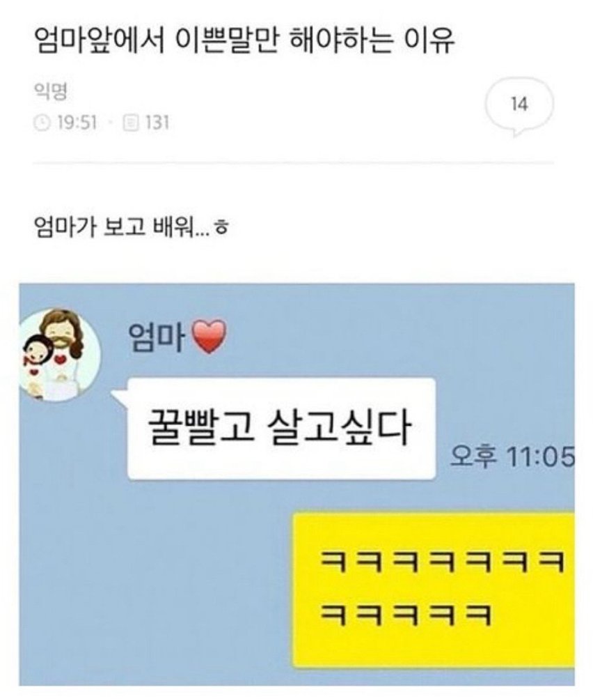Tap the view count number 131
Screen dimensions: 593x699
click(x=157, y=123)
